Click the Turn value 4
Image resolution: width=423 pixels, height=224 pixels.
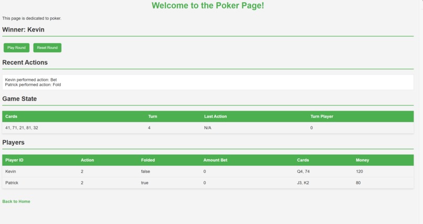(149, 128)
